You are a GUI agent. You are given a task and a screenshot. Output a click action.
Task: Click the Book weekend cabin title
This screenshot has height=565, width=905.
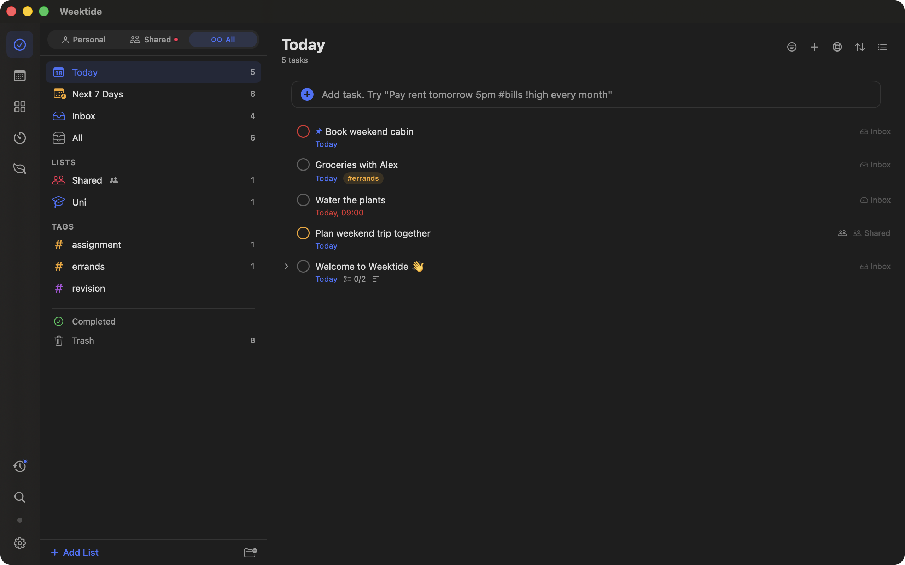[369, 131]
